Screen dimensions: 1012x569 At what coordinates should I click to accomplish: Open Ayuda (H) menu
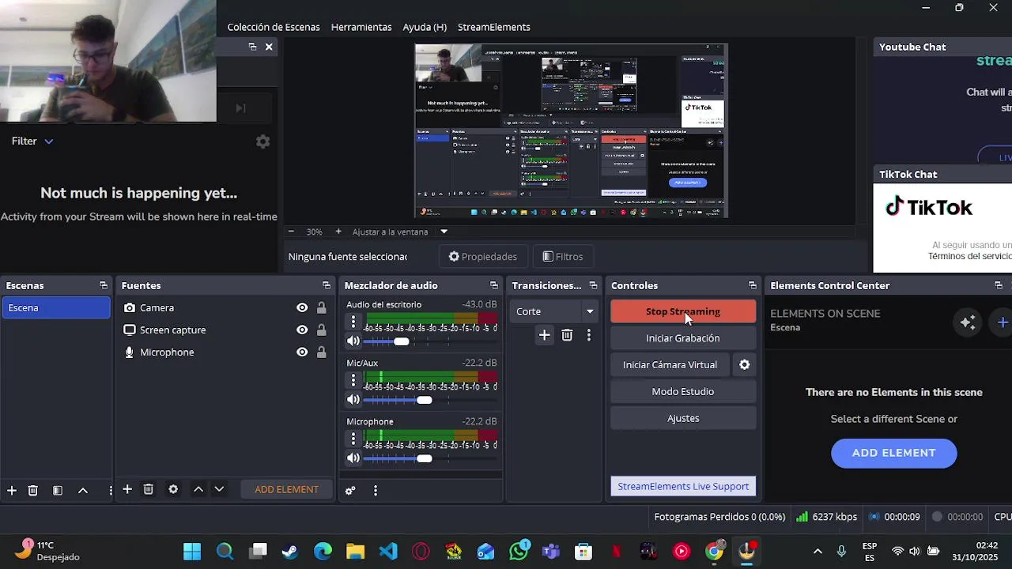pos(425,27)
